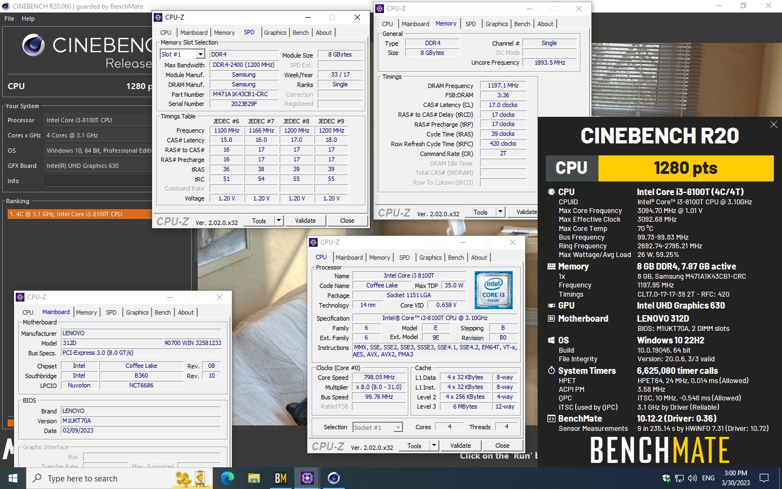Open Graphics tab in Mainboard window
Image resolution: width=782 pixels, height=489 pixels.
137,312
